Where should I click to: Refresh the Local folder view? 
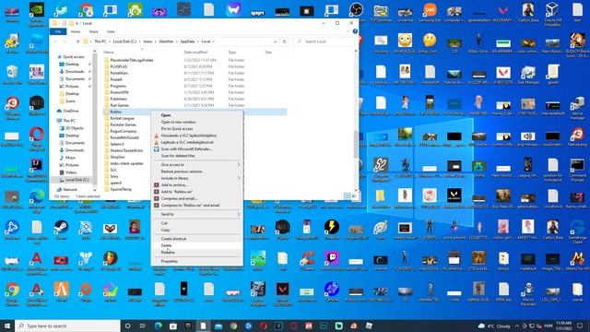tap(285, 41)
